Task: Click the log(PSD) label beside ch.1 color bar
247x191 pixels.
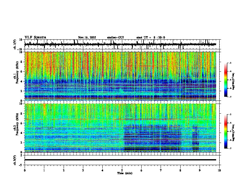Action: coord(233,81)
